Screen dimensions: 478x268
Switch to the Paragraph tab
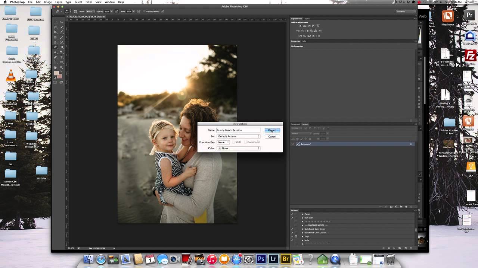tap(295, 124)
